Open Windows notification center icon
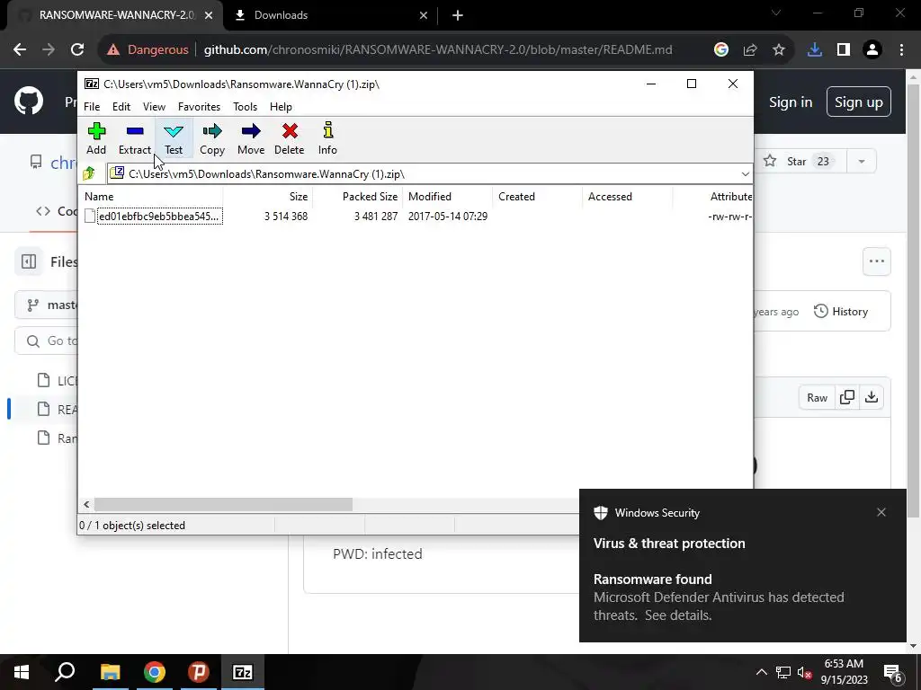Viewport: 921px width, 690px height. (x=893, y=672)
